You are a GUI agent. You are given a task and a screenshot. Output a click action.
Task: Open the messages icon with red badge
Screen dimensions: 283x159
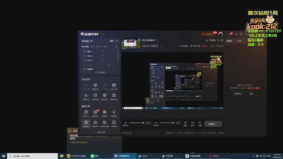[231, 34]
